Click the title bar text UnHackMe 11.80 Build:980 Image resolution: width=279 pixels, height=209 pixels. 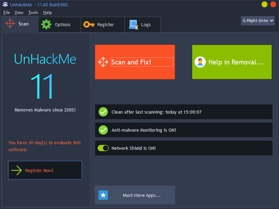[x=39, y=5]
